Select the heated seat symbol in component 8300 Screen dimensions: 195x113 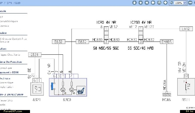[81, 91]
